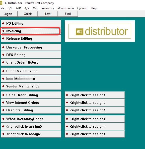Viewport: 145px width, 149px height.
Task: Launch the Invoicing module
Action: pos(31,31)
